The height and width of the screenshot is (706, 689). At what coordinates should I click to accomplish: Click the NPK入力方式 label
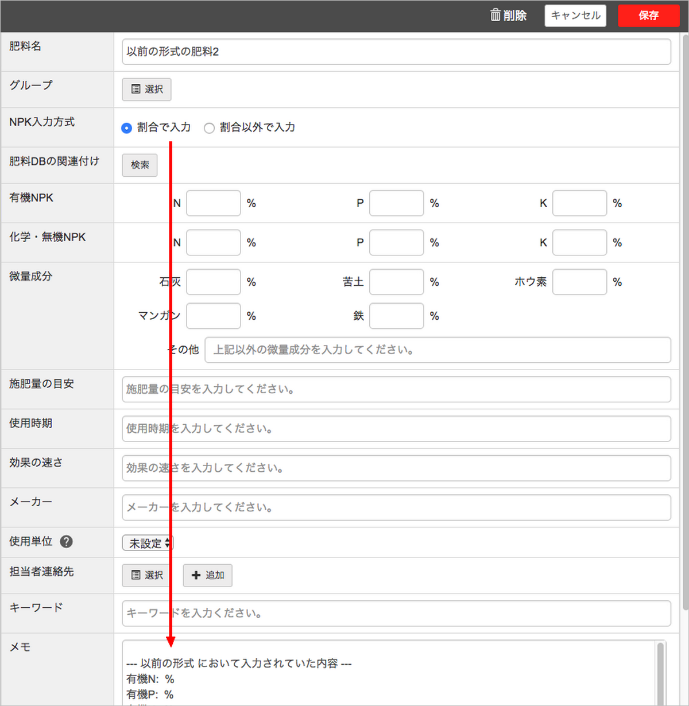(x=42, y=122)
